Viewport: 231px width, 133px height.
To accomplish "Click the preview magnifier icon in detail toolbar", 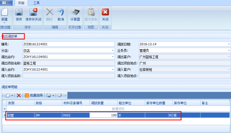I will tap(60, 95).
